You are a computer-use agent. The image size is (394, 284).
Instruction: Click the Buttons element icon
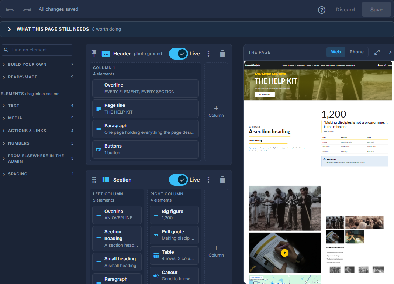click(99, 149)
